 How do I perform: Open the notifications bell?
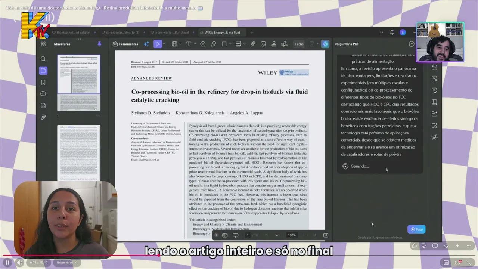click(x=392, y=33)
